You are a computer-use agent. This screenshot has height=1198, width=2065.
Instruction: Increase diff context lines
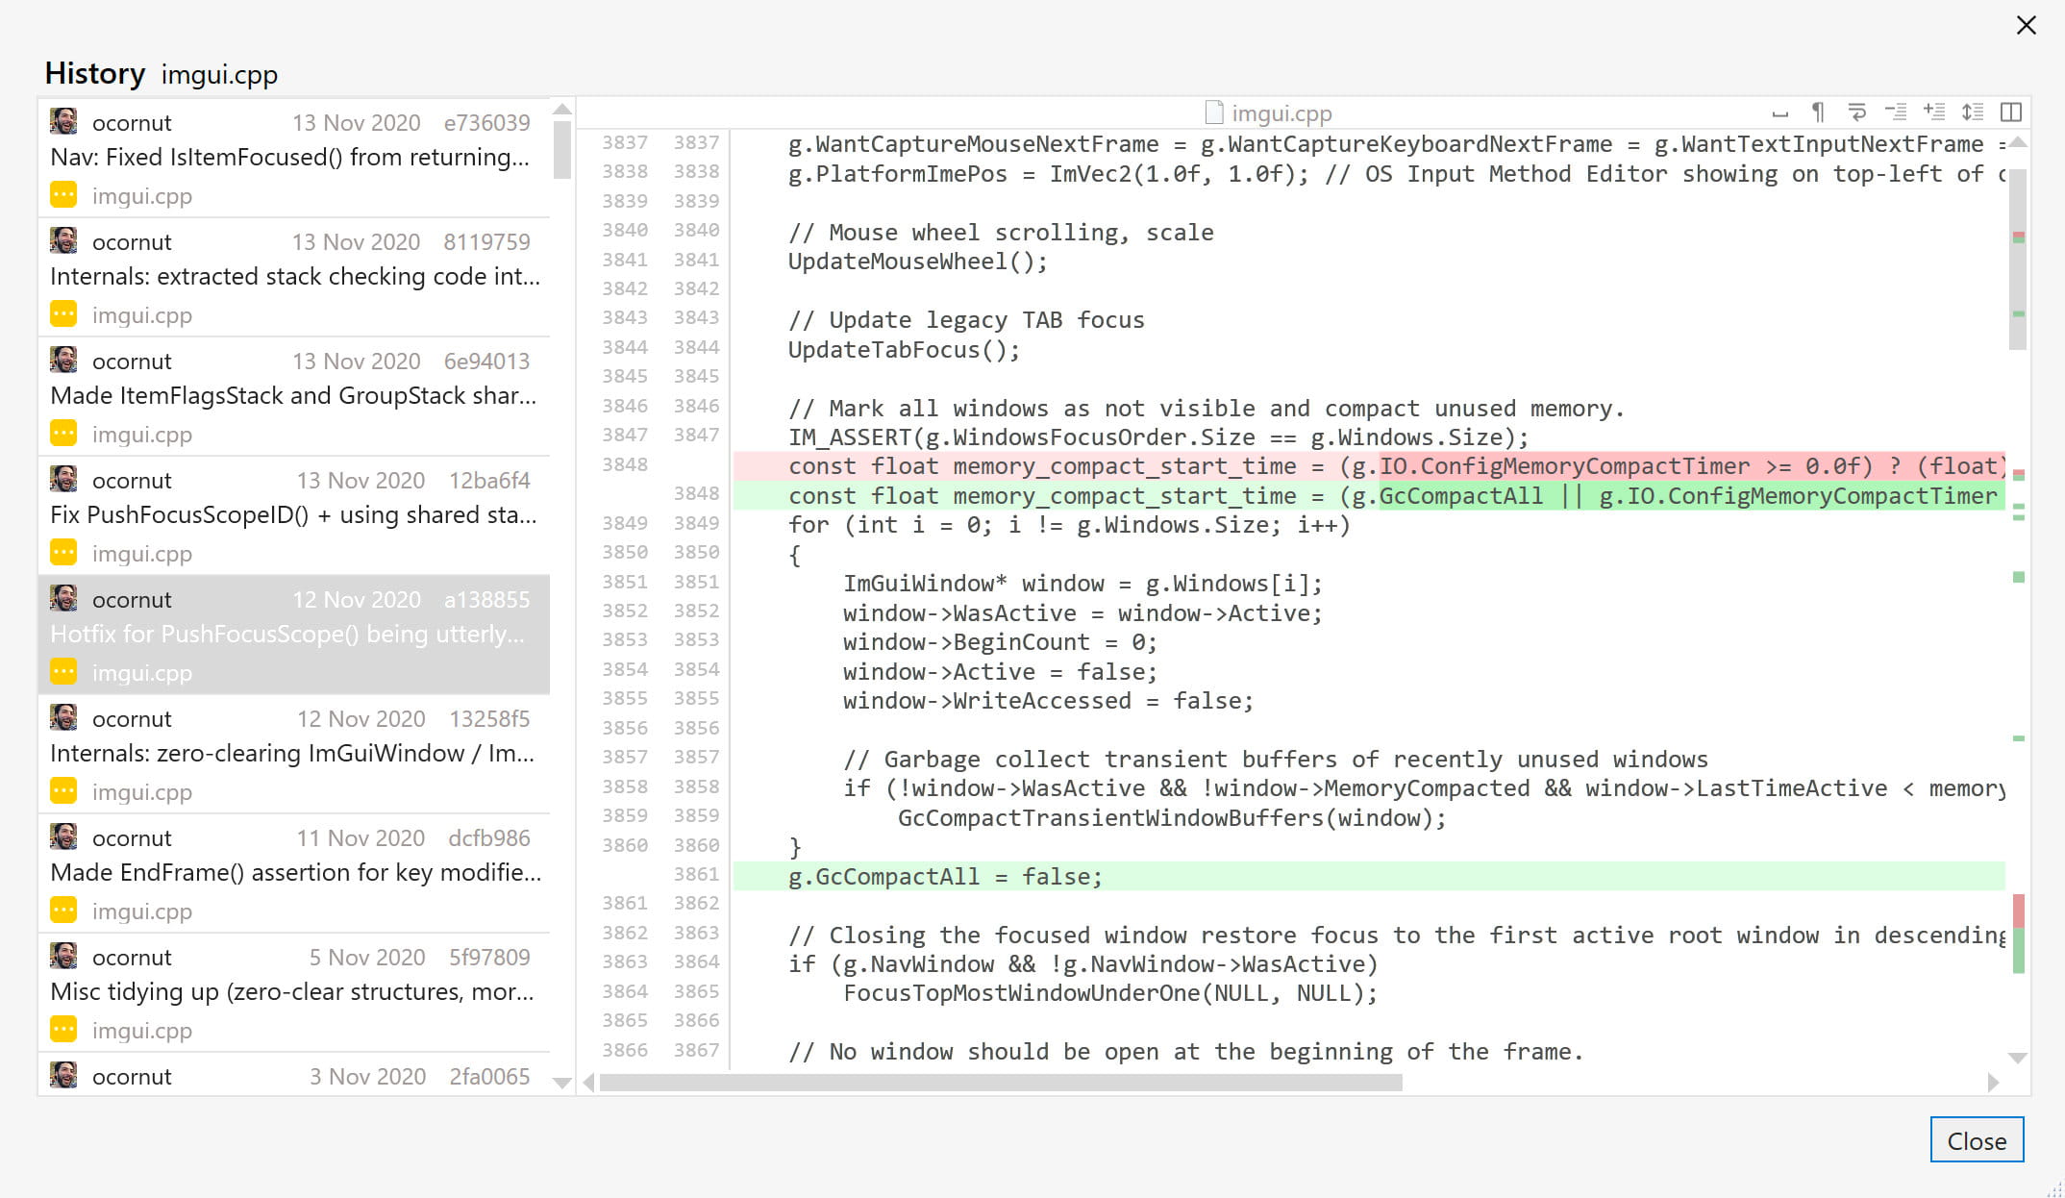point(1933,112)
